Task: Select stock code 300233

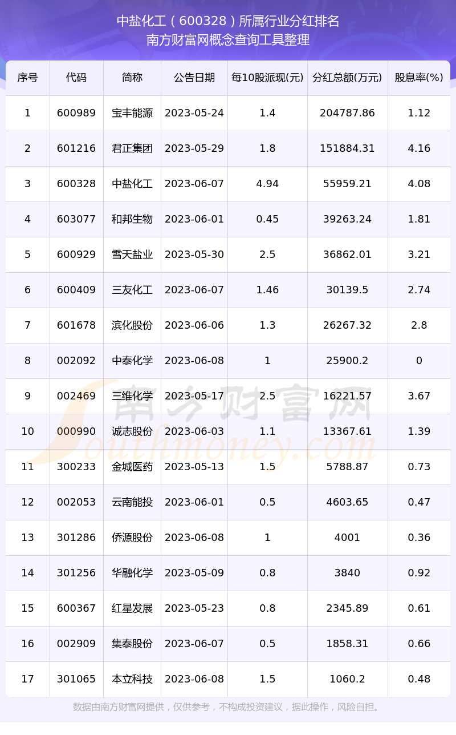Action: [x=76, y=467]
